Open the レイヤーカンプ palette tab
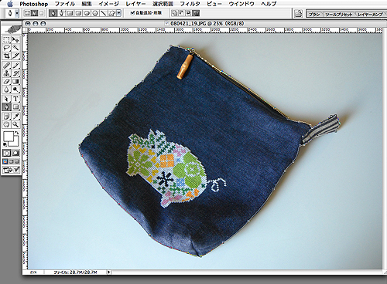 [370, 15]
